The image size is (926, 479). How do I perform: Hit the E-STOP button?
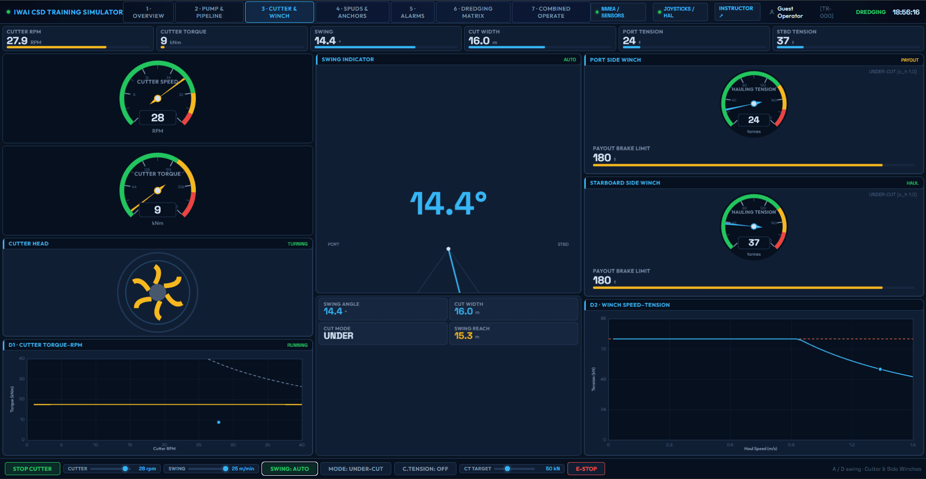(x=586, y=468)
